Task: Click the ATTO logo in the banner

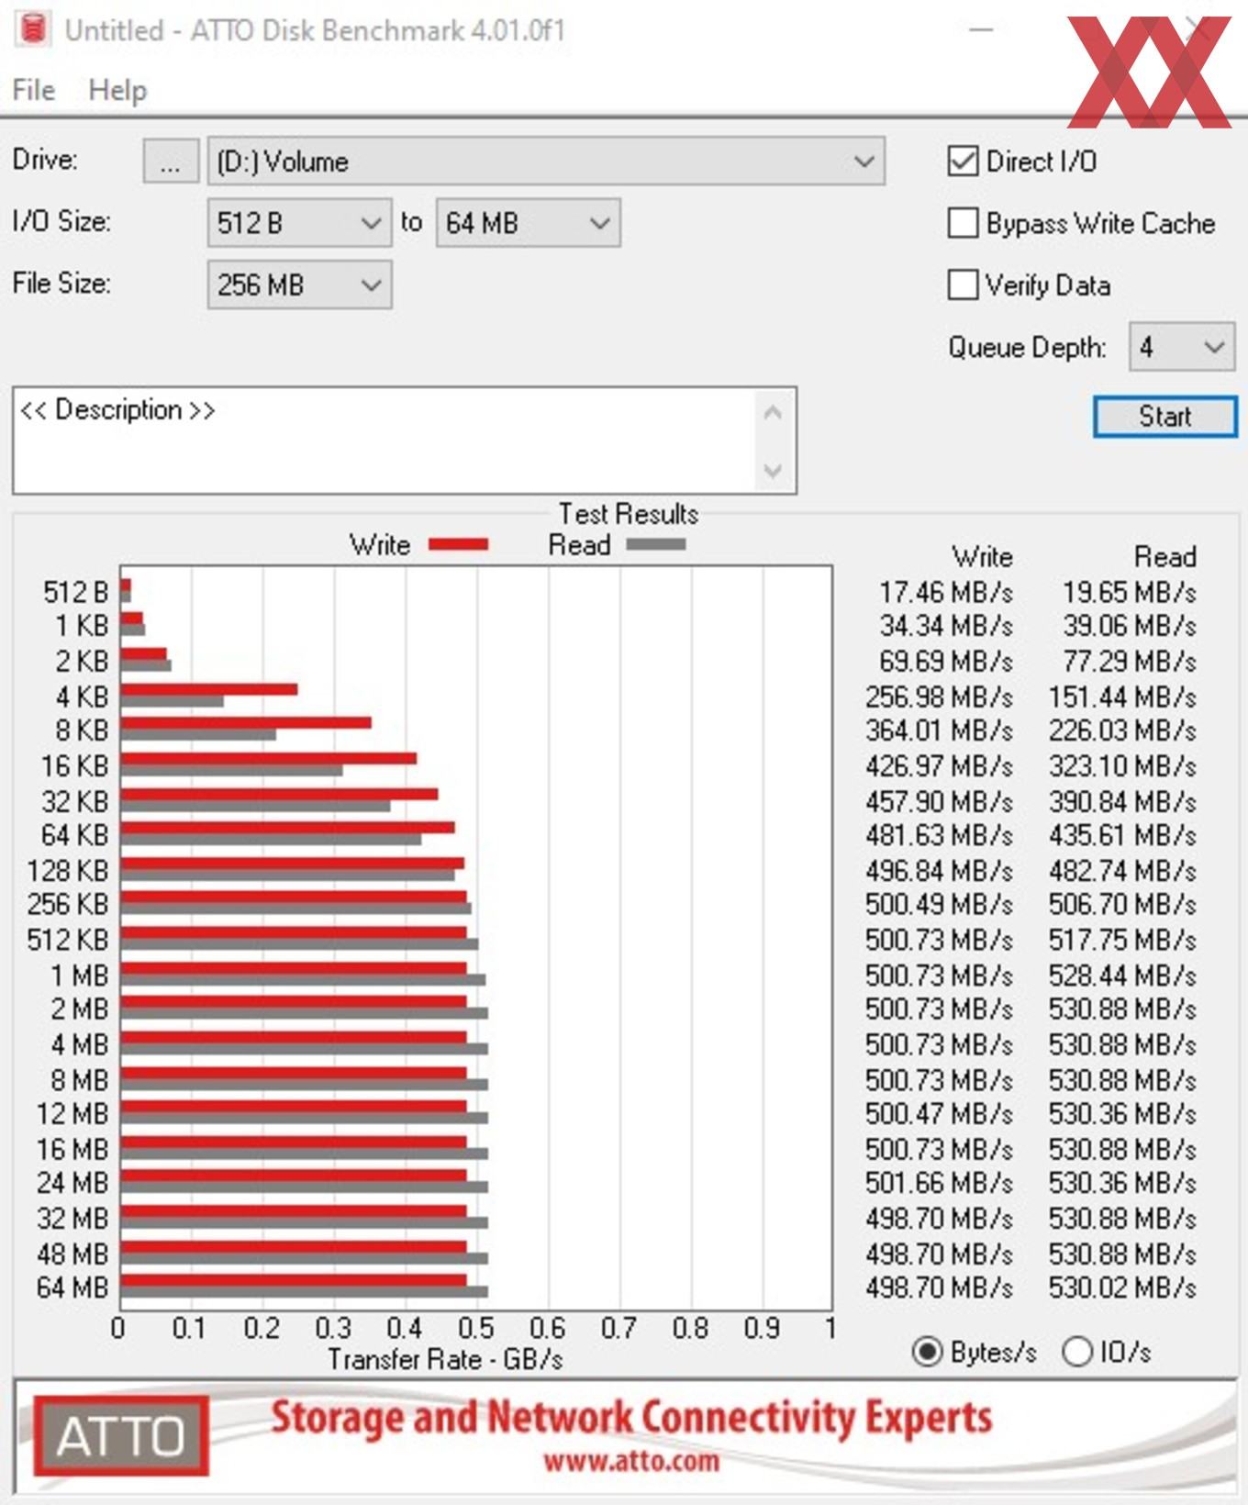Action: [x=121, y=1436]
